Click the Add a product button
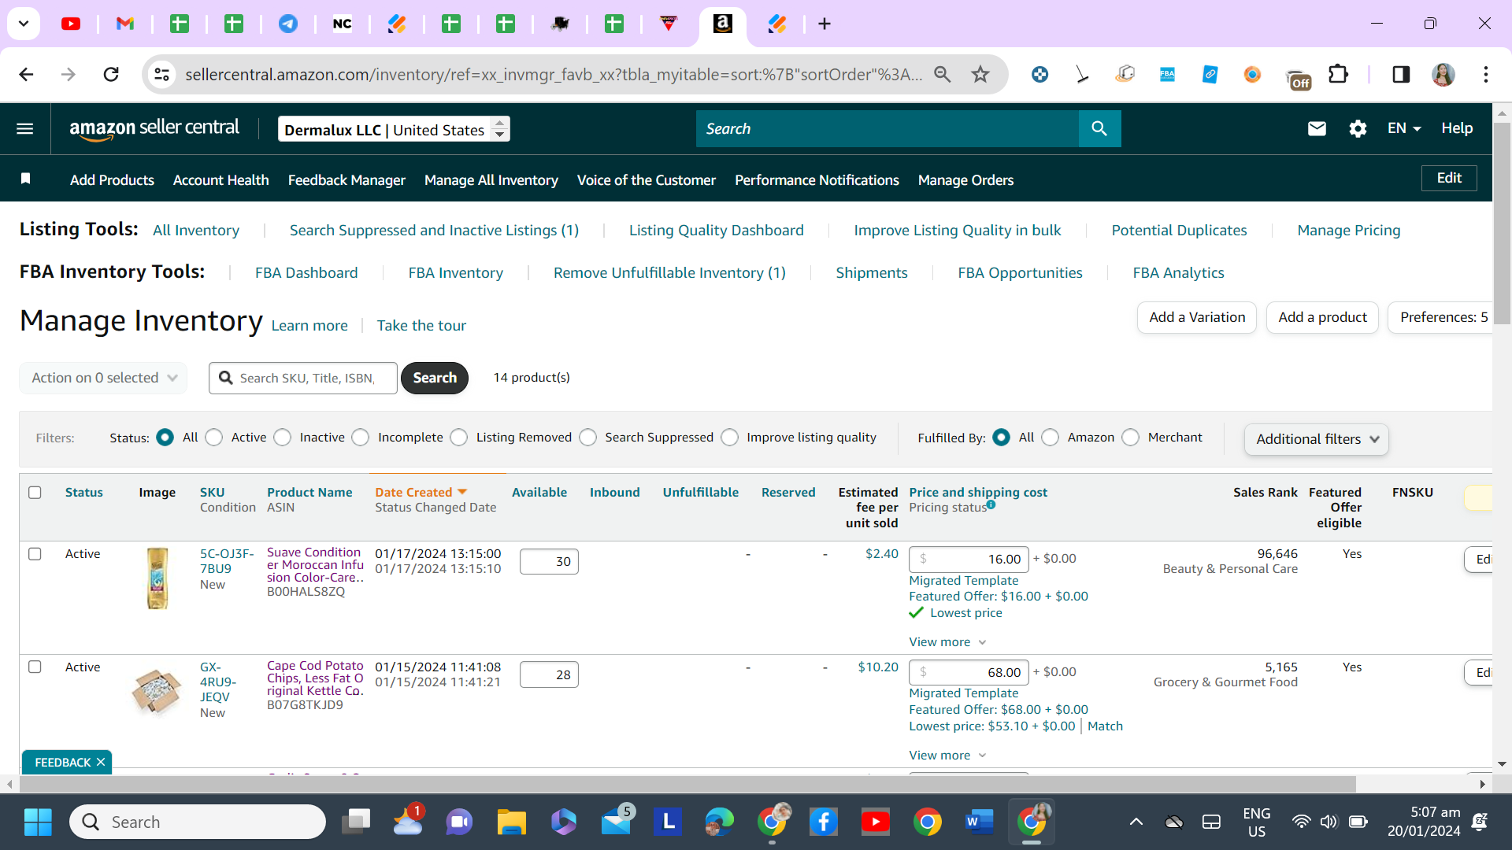 pyautogui.click(x=1322, y=317)
